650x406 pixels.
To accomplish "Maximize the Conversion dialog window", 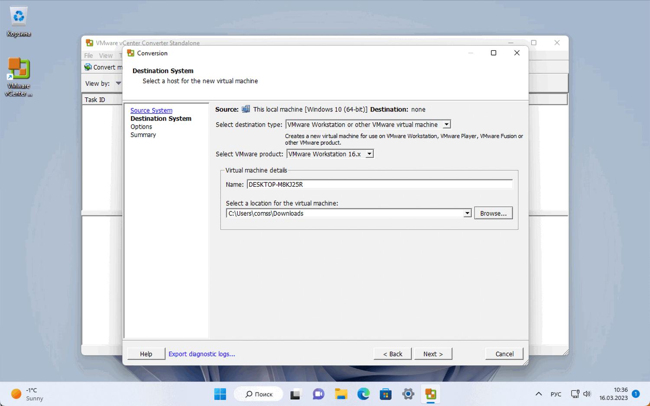I will pos(494,53).
